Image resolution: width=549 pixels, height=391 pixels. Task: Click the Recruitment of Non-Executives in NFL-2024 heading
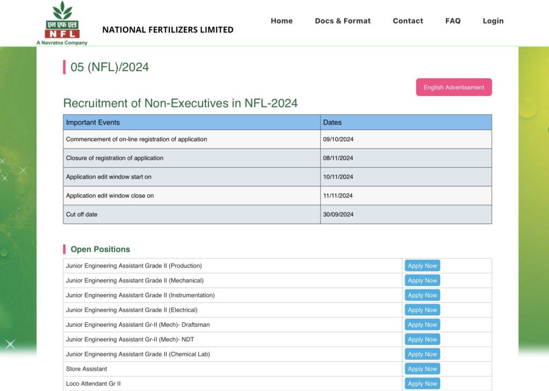pyautogui.click(x=180, y=103)
